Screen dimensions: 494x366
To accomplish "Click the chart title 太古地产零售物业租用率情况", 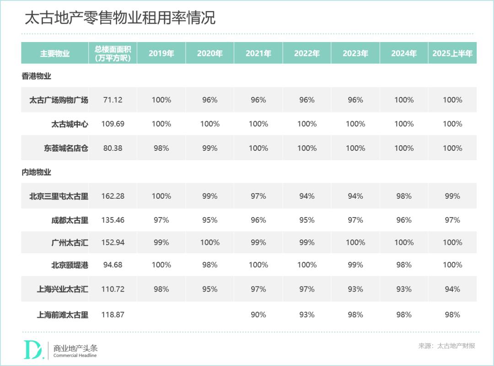I will [120, 18].
